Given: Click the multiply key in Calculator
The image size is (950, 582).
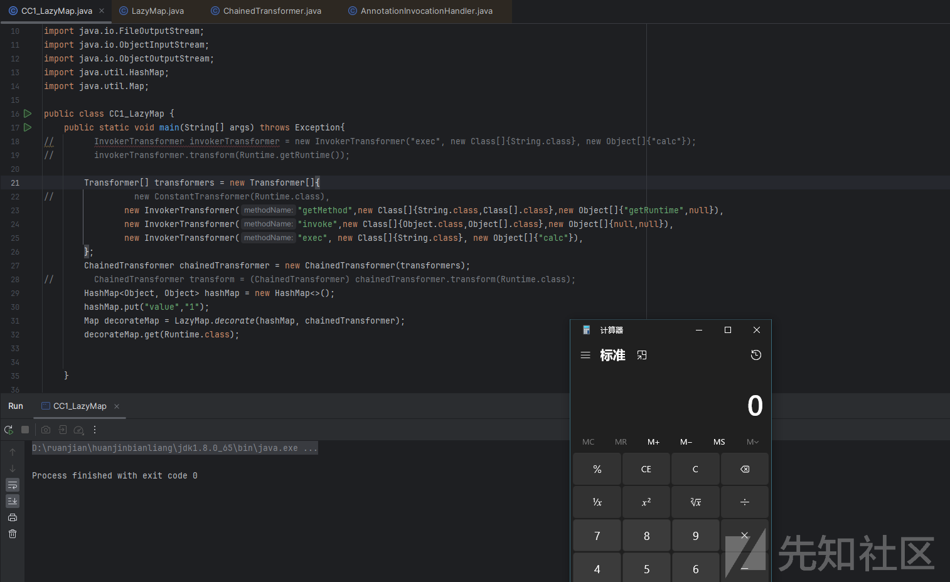Looking at the screenshot, I should pos(745,536).
